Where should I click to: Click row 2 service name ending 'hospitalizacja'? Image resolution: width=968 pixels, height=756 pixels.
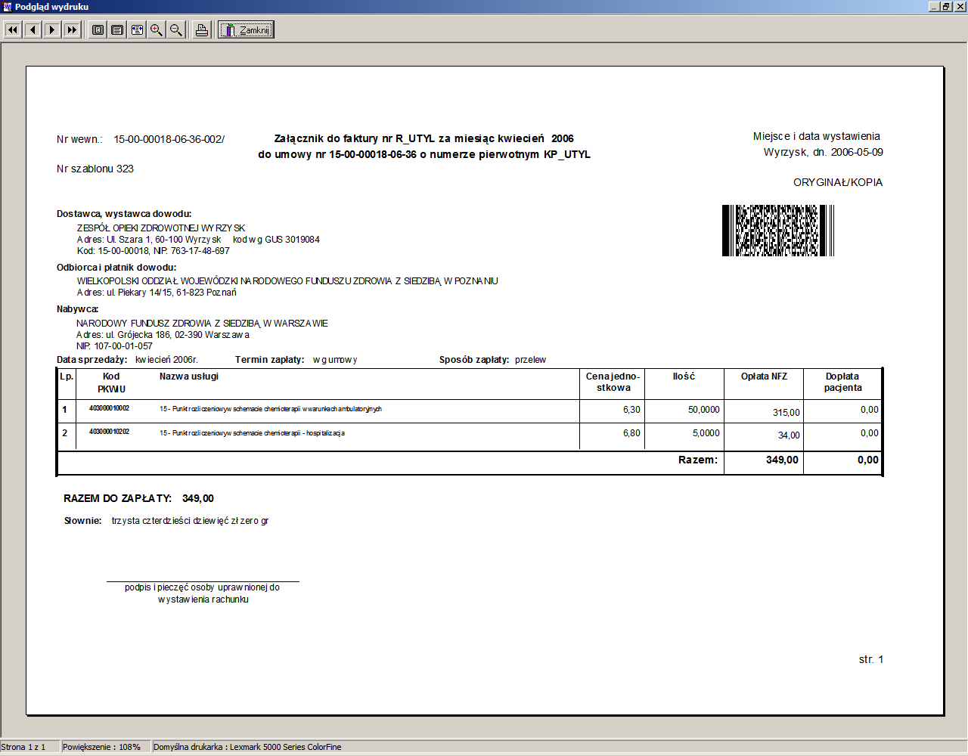tap(252, 433)
